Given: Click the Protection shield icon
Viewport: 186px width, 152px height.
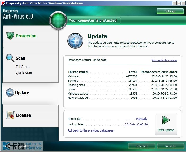Looking at the screenshot, I should point(10,36).
